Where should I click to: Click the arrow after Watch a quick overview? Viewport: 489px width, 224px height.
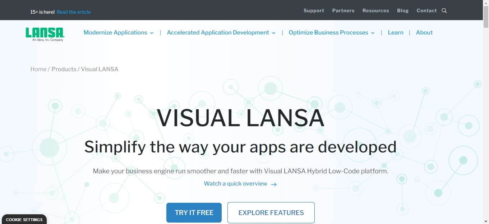coord(274,184)
